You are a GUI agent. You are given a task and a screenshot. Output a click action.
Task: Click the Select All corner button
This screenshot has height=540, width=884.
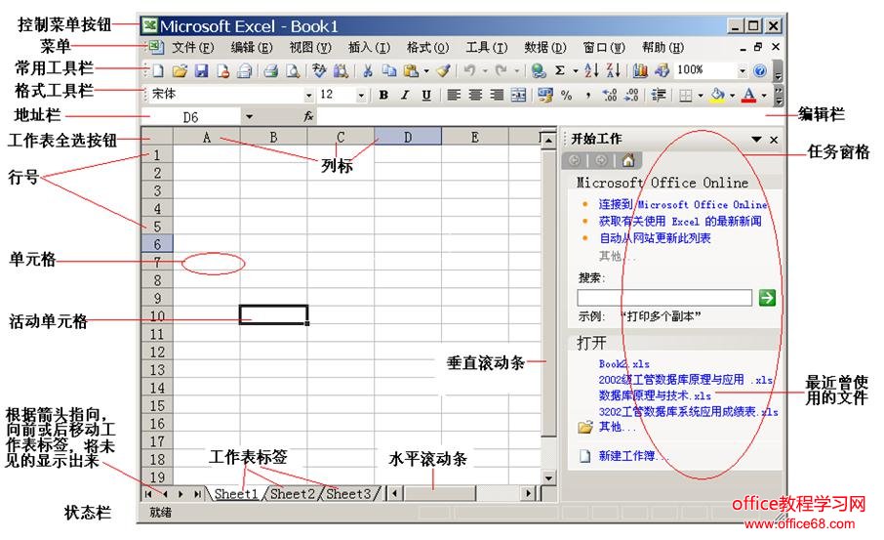click(157, 137)
